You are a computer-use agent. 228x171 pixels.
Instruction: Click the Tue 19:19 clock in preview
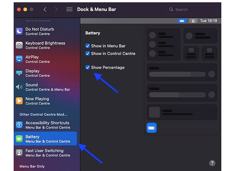coord(209,21)
